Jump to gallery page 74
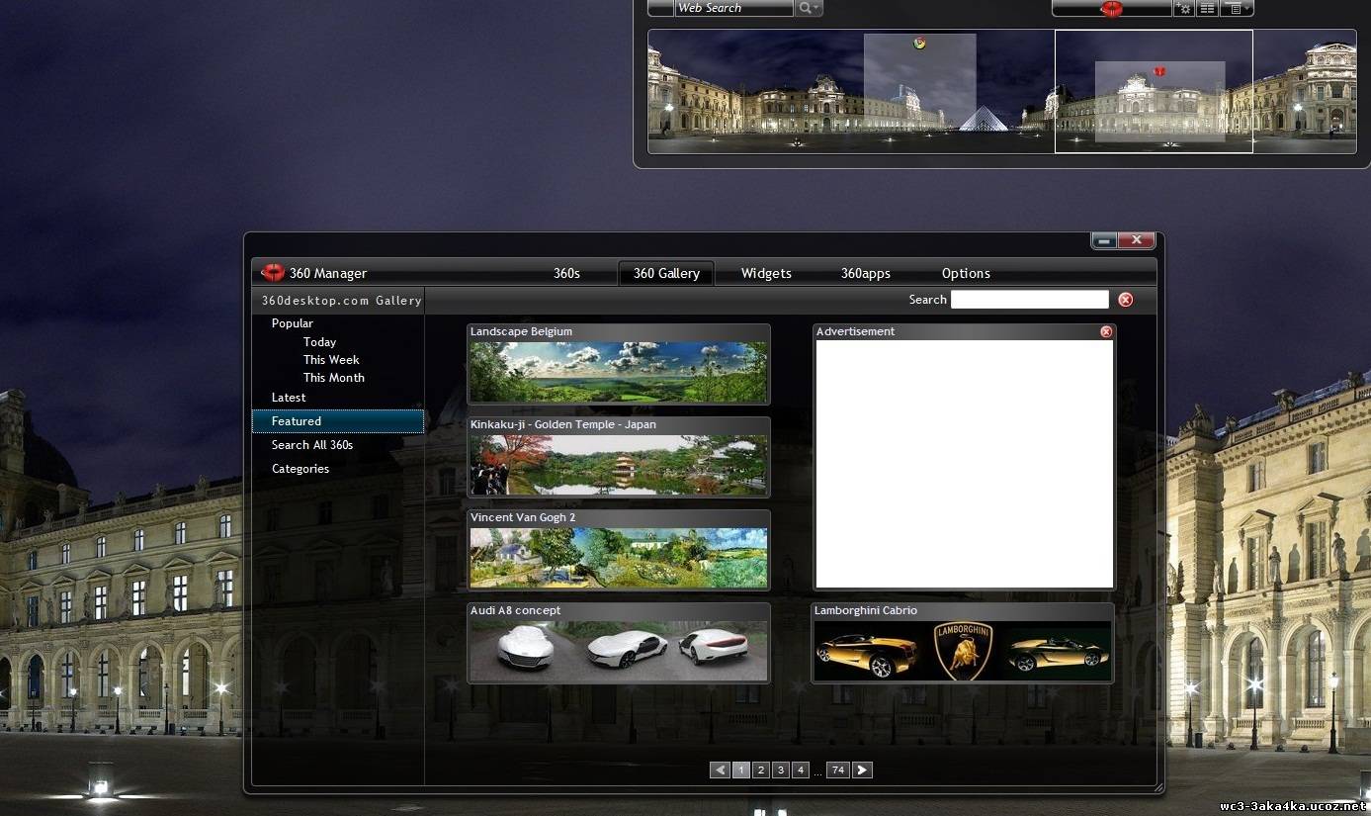 pyautogui.click(x=837, y=771)
